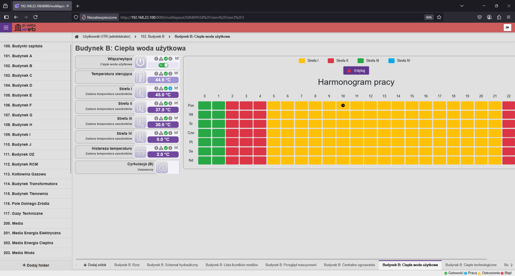Image resolution: width=515 pixels, height=276 pixels.
Task: Click the Histereza temperatury waveform icon
Action: 140,152
